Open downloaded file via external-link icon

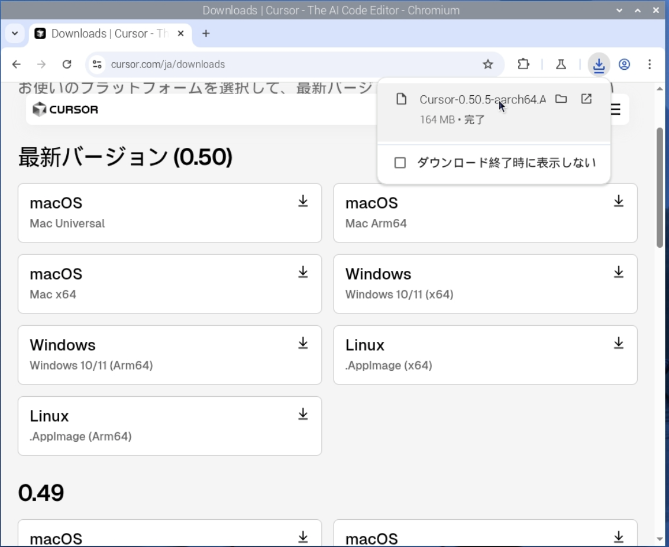point(587,99)
